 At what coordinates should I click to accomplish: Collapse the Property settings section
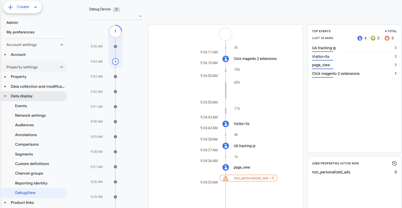[62, 67]
